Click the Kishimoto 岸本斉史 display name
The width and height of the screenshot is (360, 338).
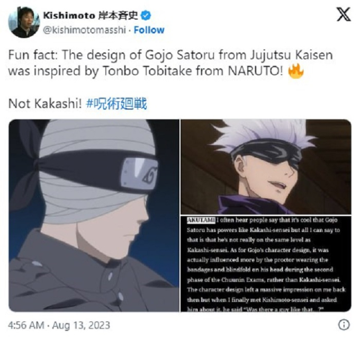(91, 15)
